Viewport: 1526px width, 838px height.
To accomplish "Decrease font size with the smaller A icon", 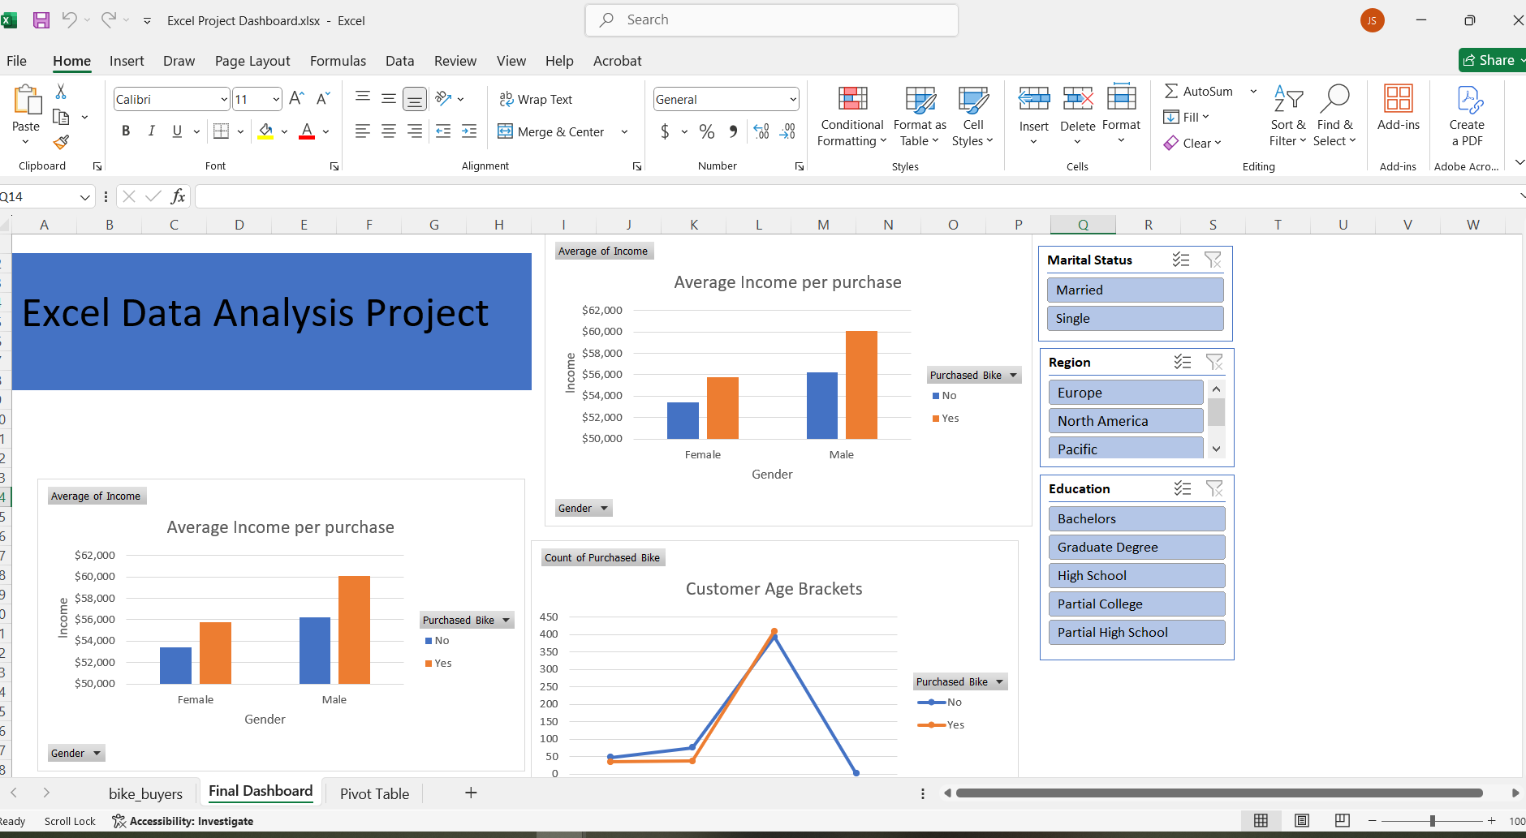I will coord(323,99).
